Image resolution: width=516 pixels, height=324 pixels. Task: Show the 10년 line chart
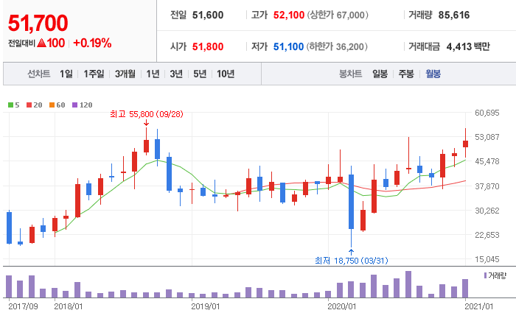226,74
